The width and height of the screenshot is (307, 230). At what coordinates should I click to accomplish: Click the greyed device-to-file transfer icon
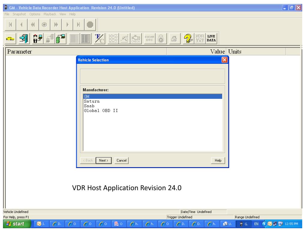[x=49, y=39]
